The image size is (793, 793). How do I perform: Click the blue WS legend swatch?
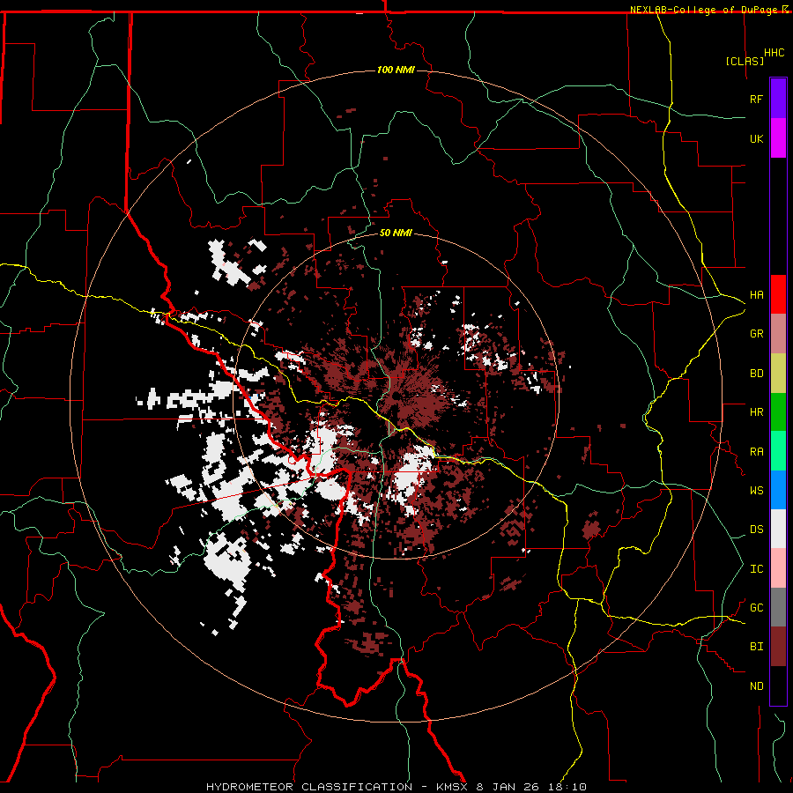[778, 490]
